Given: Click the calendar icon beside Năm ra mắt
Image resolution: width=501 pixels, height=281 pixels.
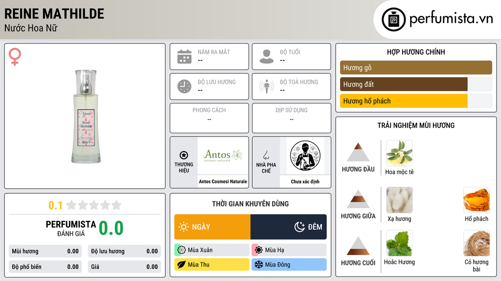Looking at the screenshot, I should pyautogui.click(x=184, y=57).
